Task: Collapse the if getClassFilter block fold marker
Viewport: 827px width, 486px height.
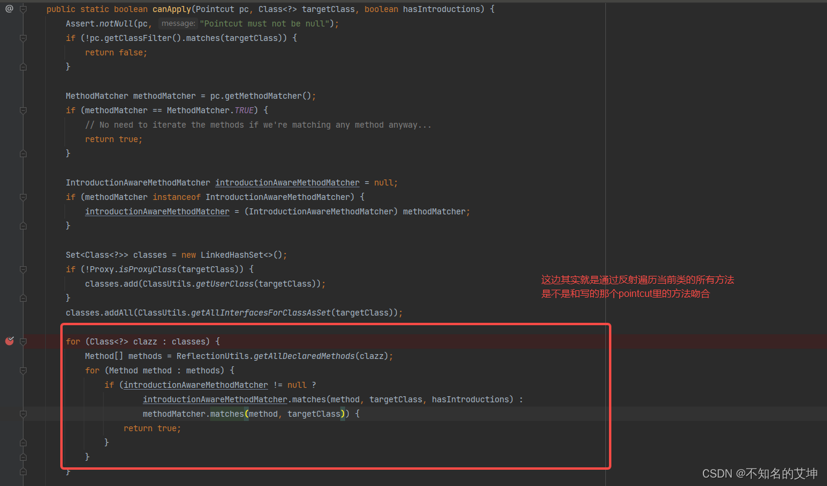Action: click(x=23, y=38)
